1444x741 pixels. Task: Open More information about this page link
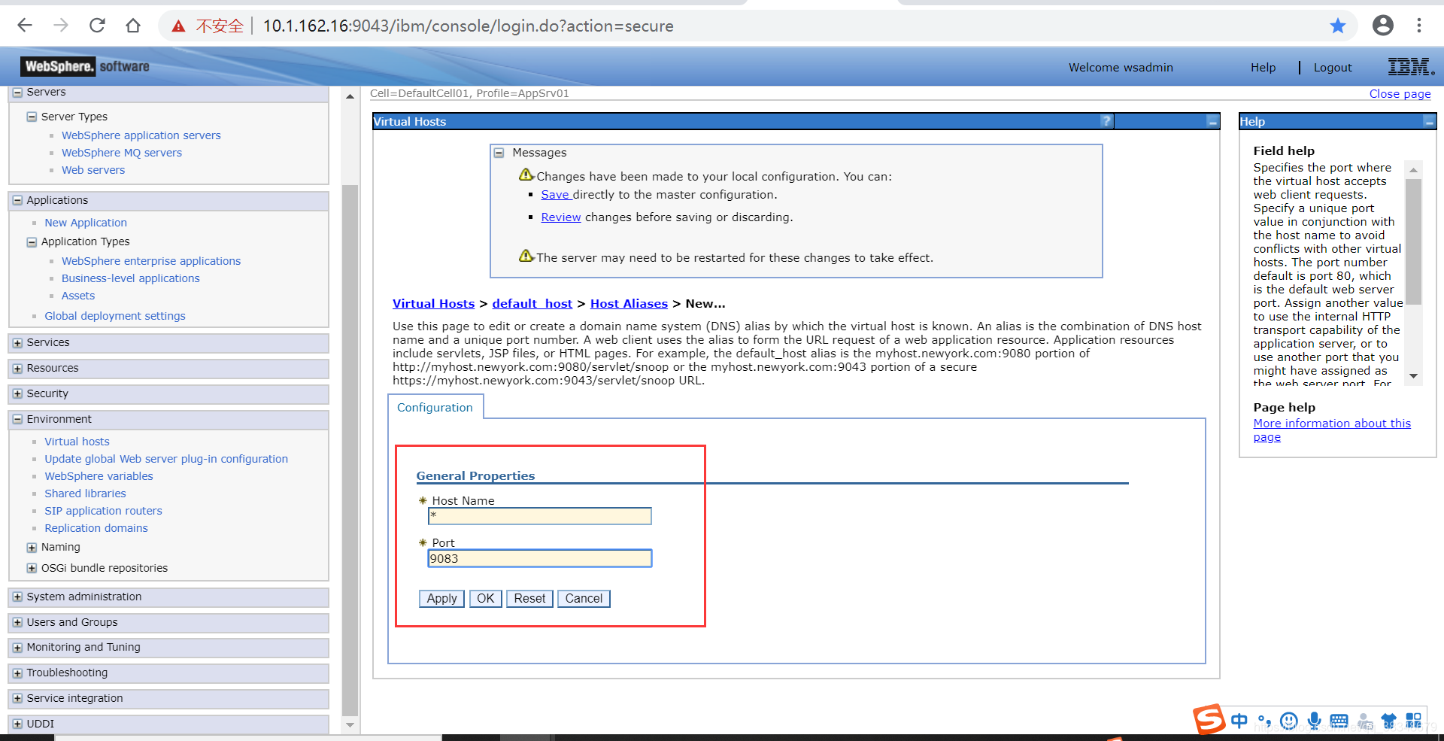1331,430
